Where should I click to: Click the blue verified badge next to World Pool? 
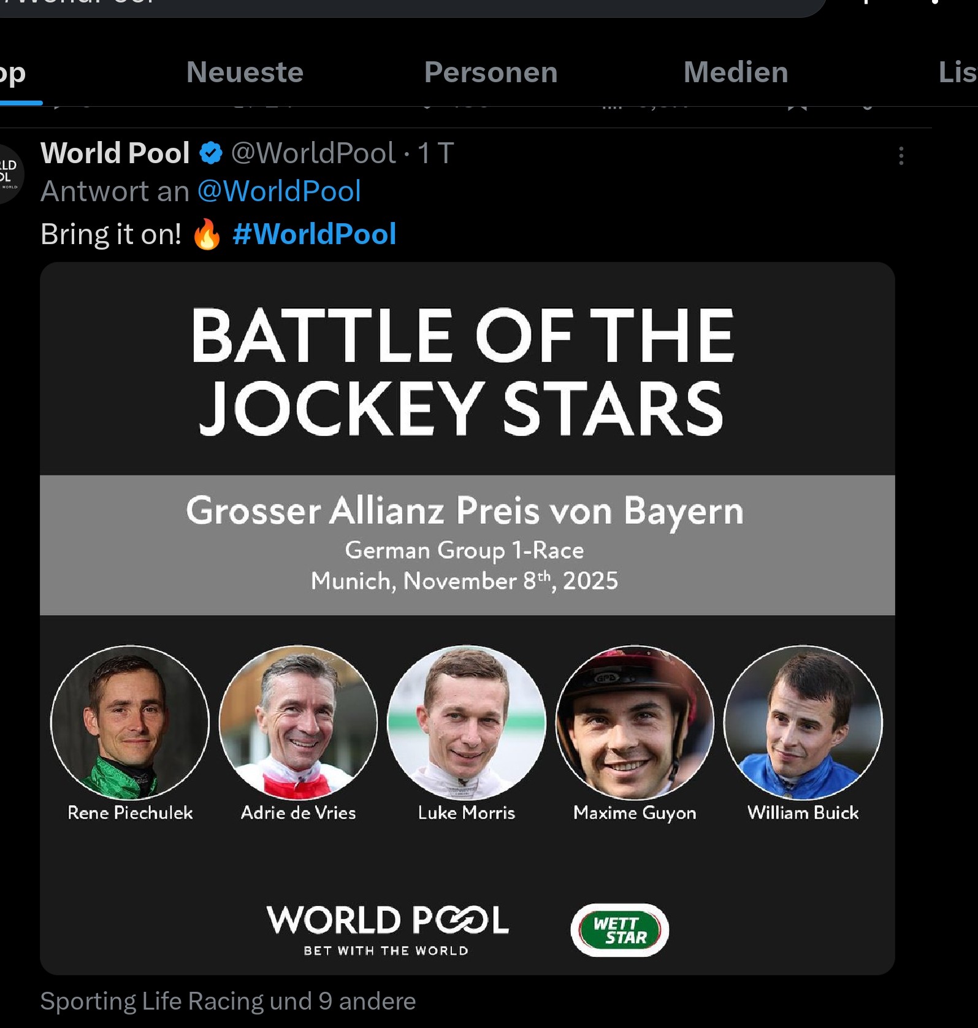(x=211, y=153)
